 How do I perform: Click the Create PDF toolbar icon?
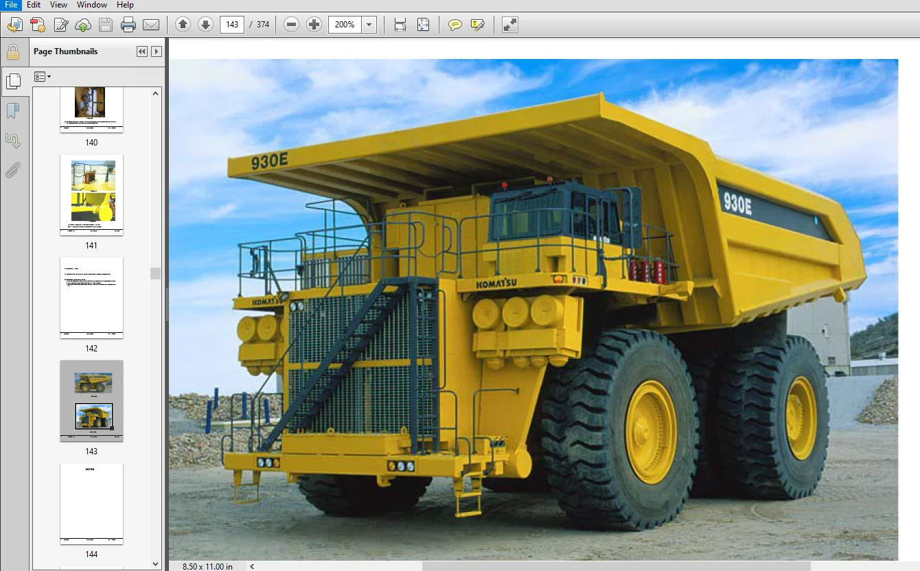click(x=38, y=25)
